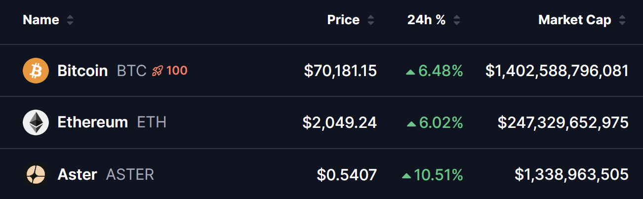Open the Aster coin page link

pyautogui.click(x=77, y=174)
